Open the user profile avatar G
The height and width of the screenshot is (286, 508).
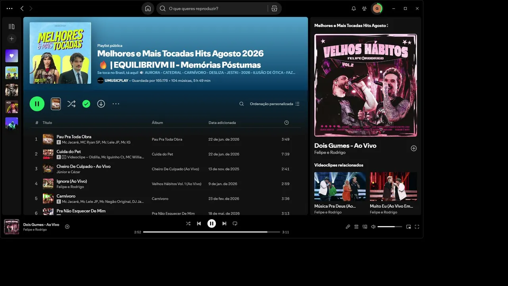tap(377, 8)
